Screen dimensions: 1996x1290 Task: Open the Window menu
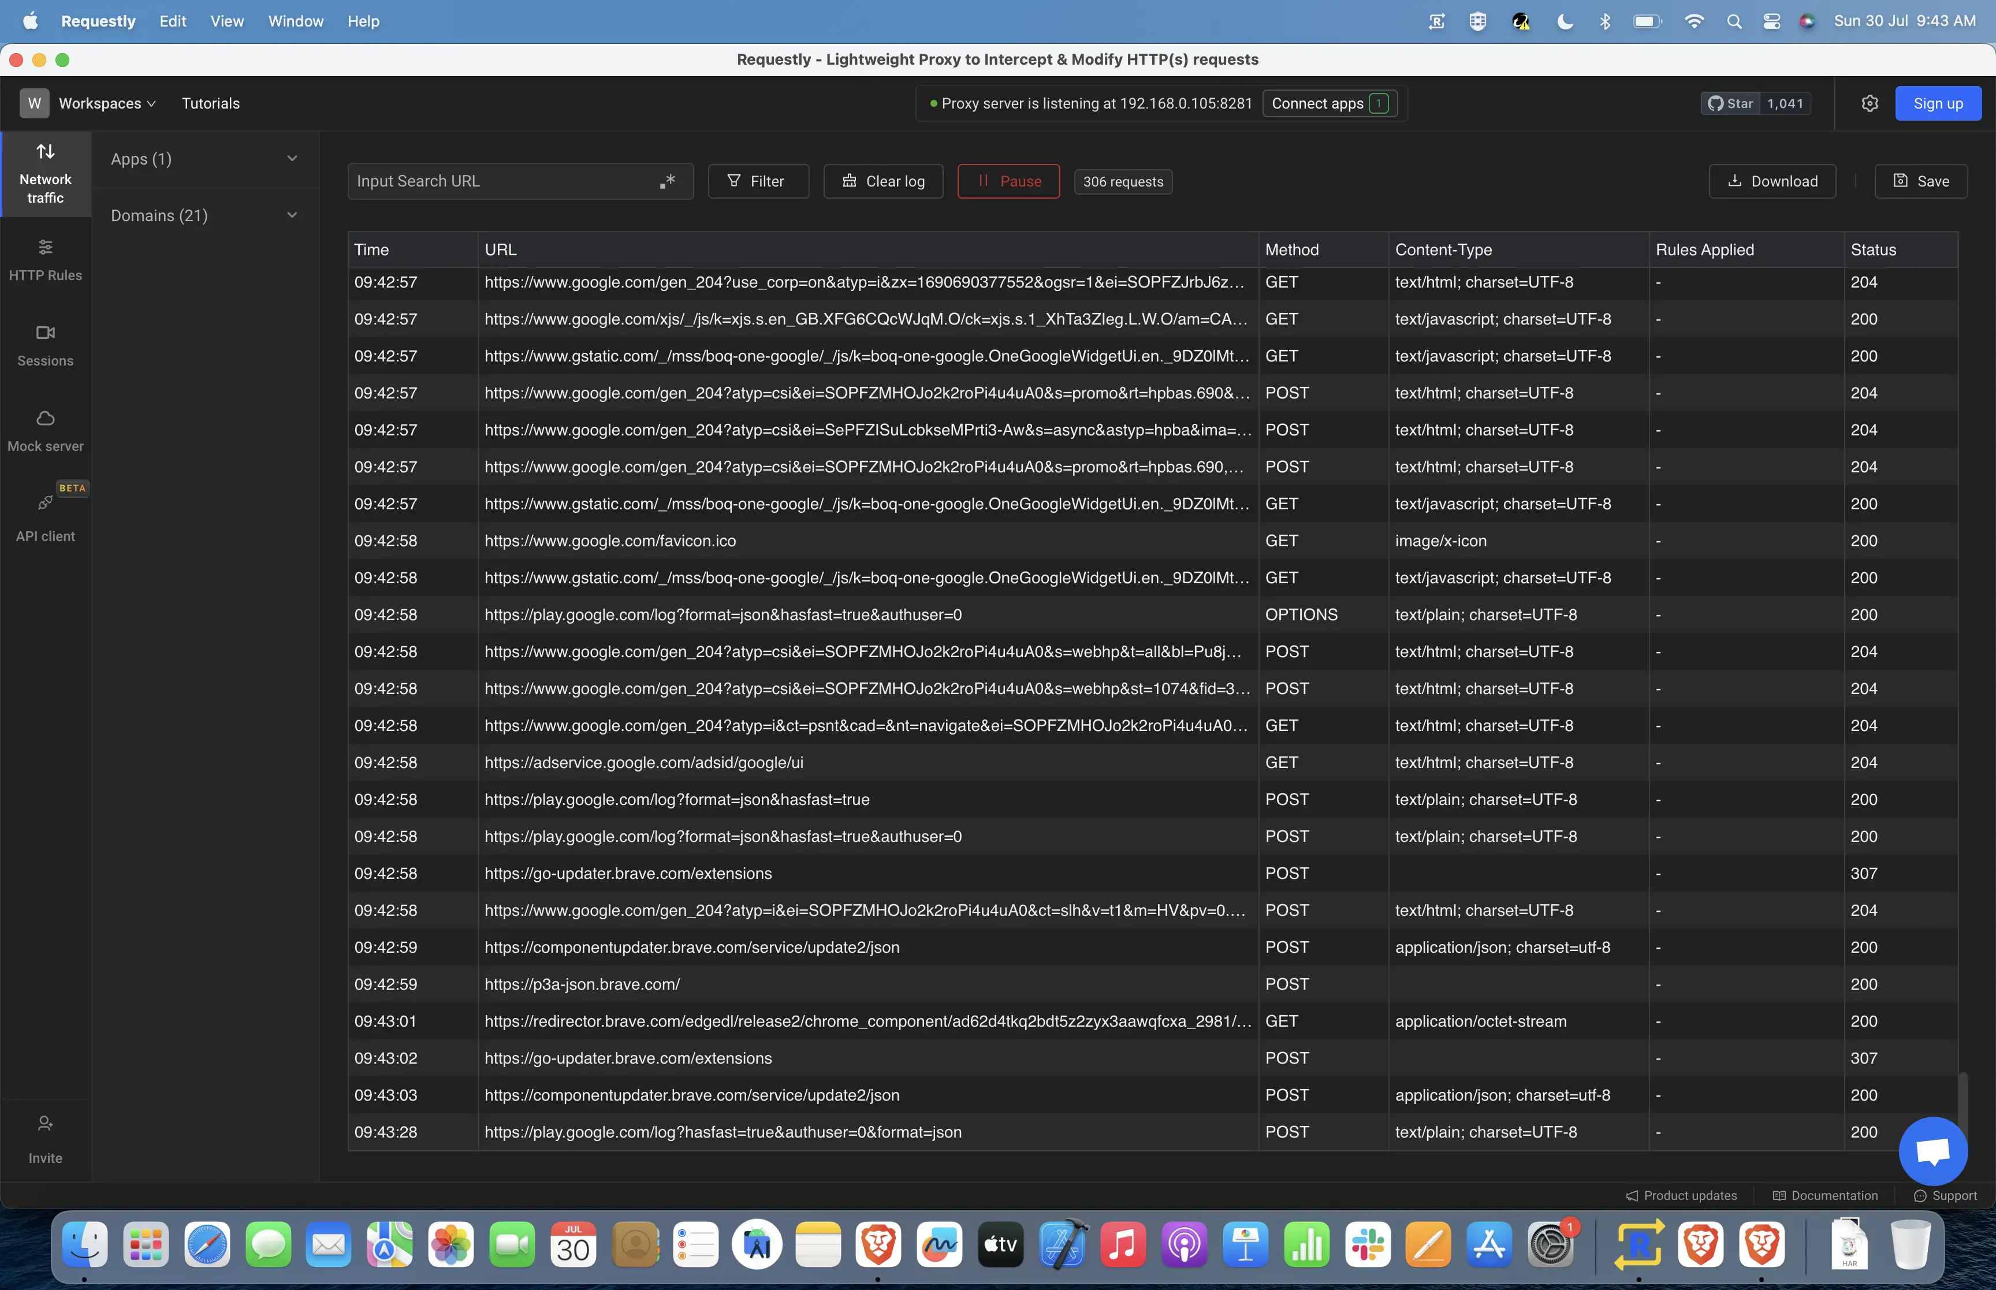[x=296, y=21]
